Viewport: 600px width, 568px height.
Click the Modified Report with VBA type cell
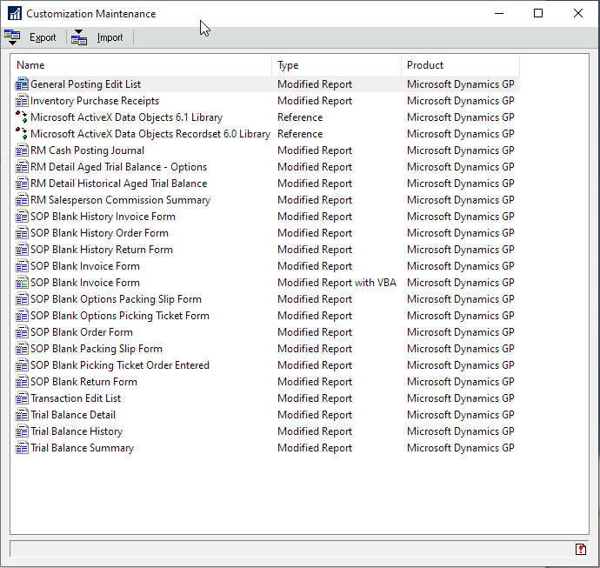[337, 283]
